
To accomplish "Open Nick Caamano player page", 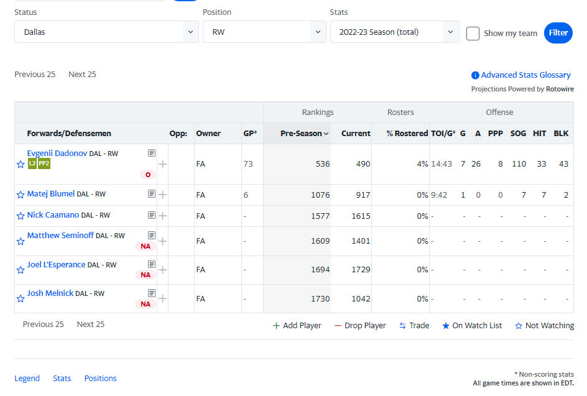I will [x=53, y=215].
